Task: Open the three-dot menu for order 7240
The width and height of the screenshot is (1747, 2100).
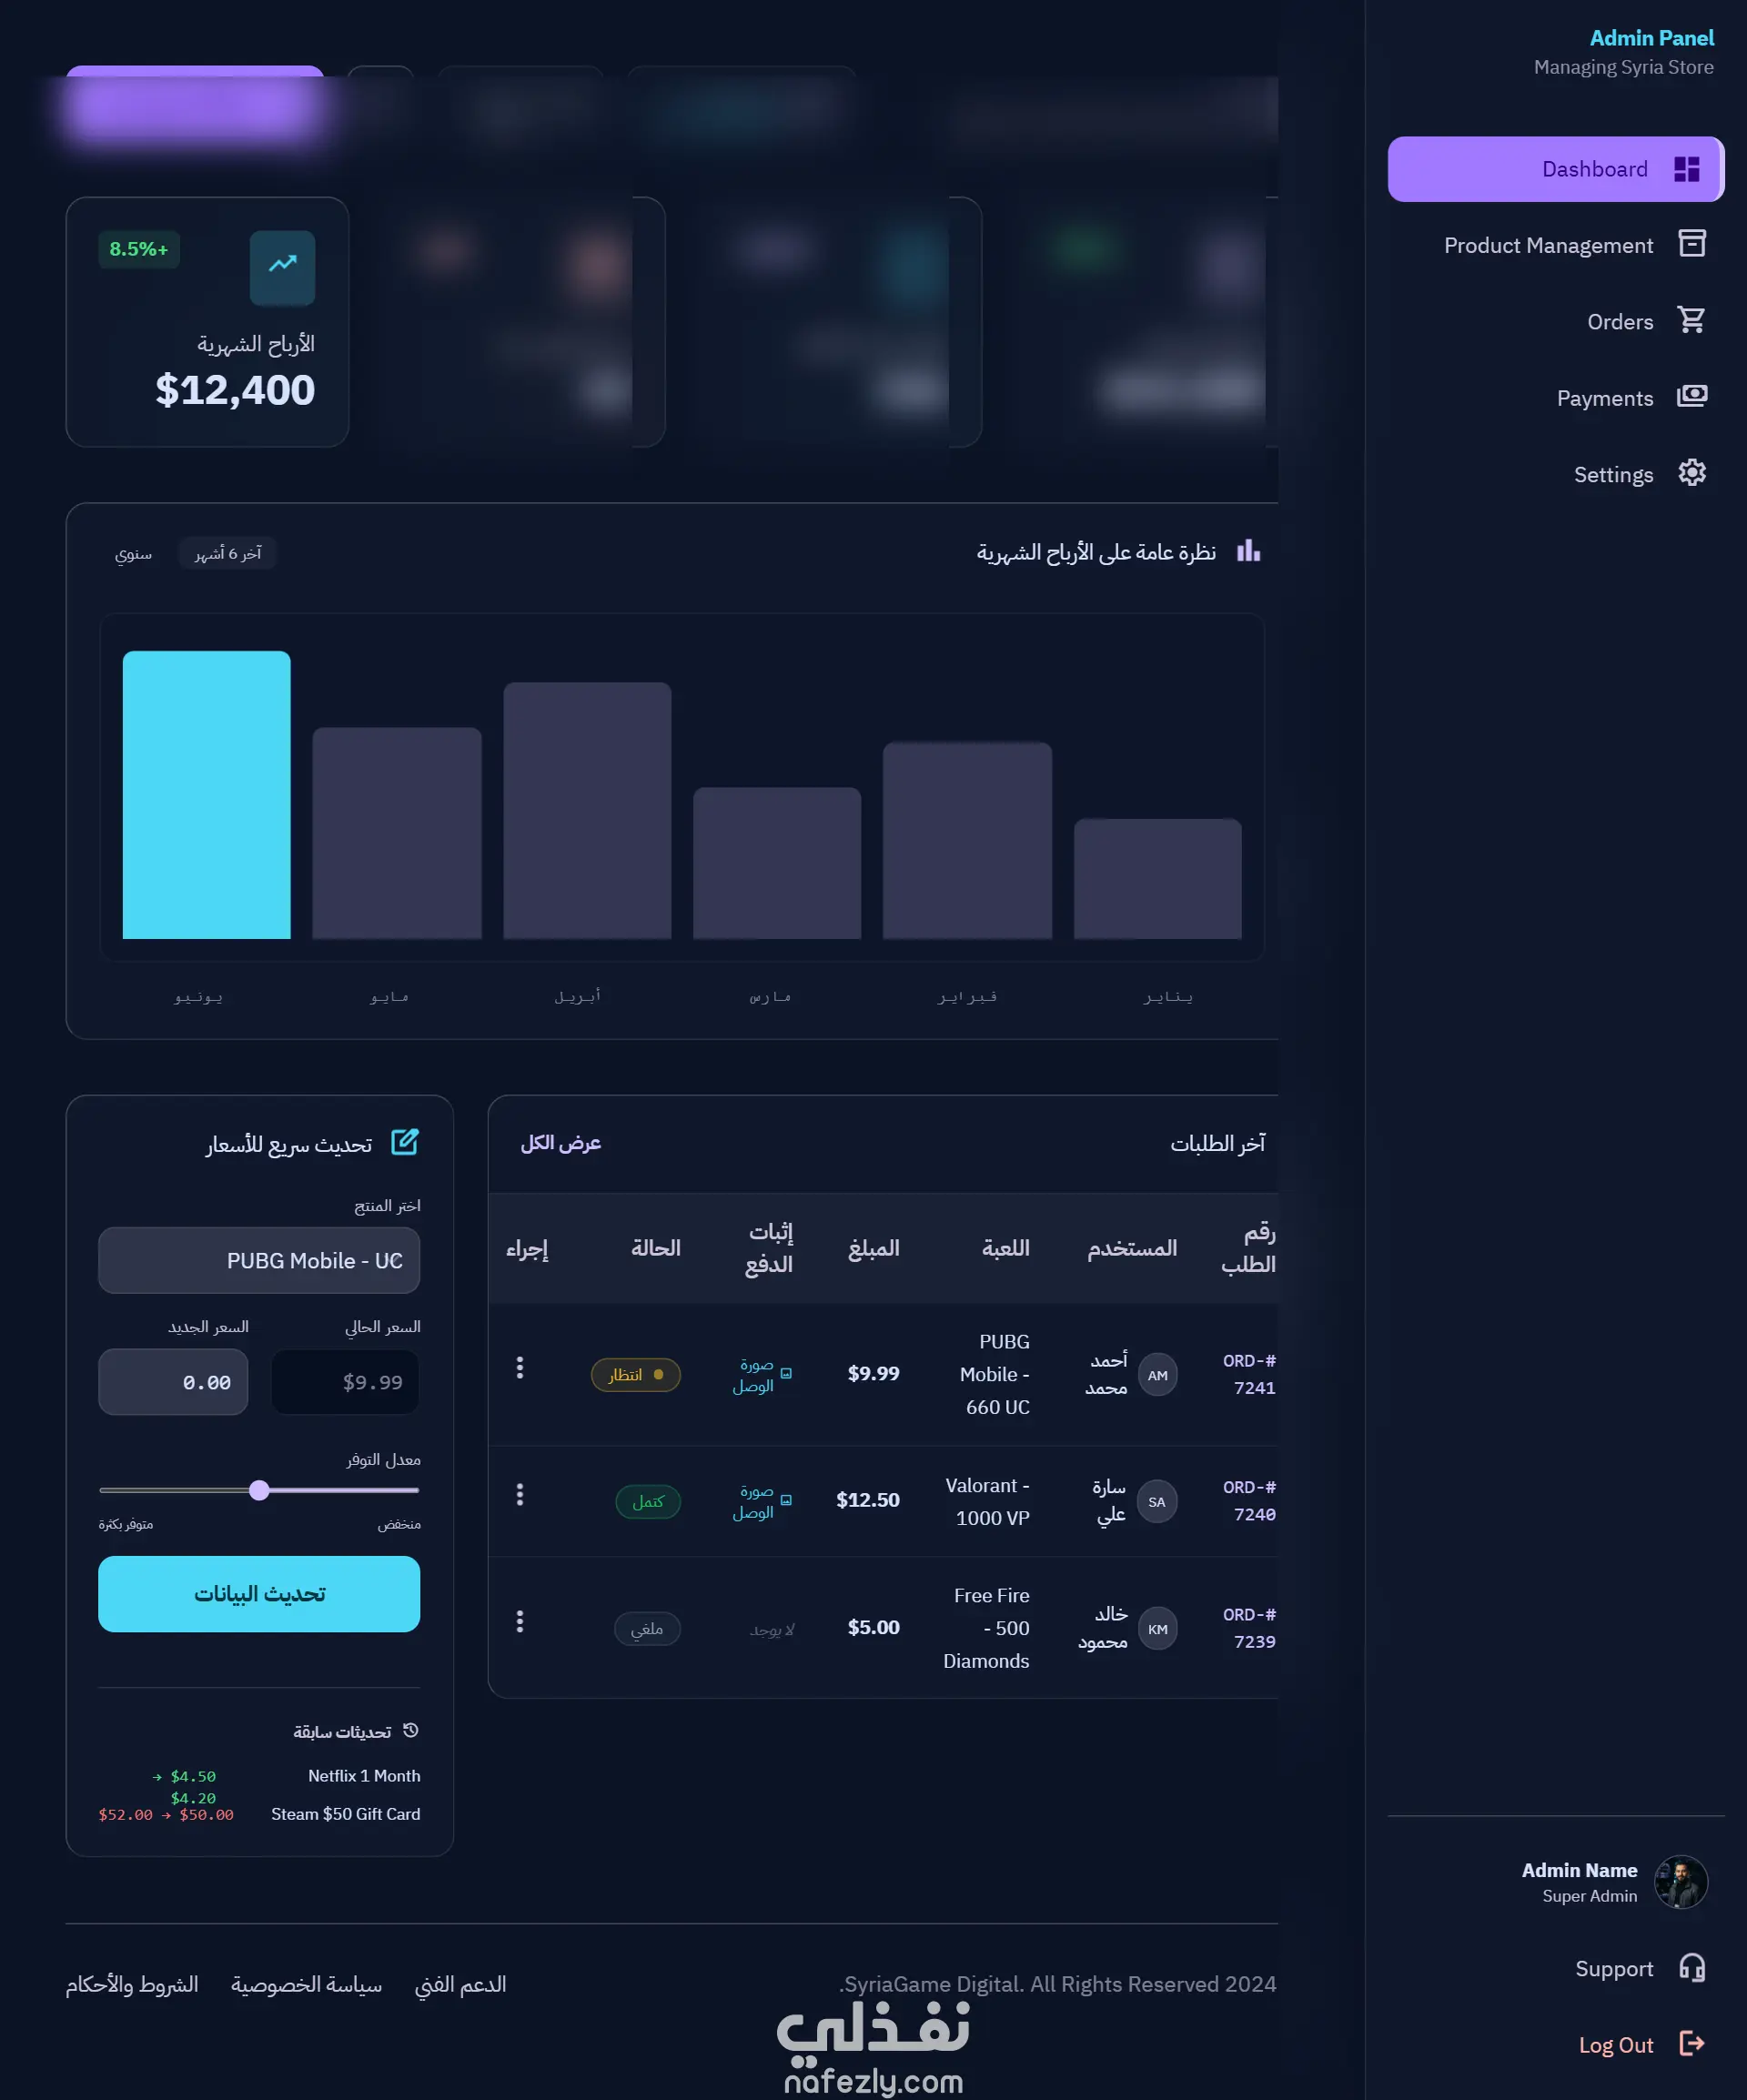Action: pos(519,1494)
